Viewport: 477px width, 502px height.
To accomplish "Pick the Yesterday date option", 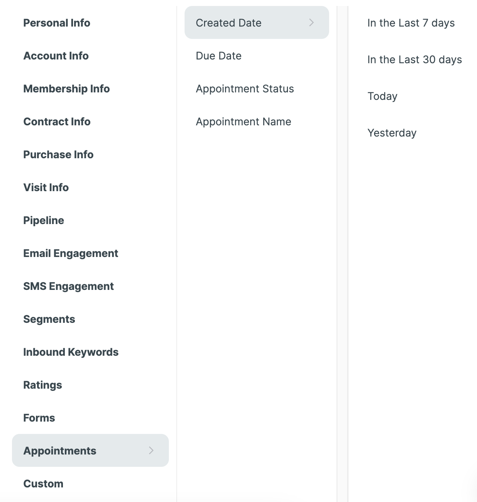I will click(x=392, y=133).
